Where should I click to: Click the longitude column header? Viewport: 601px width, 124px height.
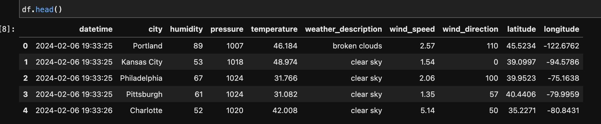561,29
